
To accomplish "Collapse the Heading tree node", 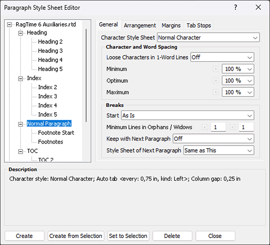I will click(x=21, y=33).
